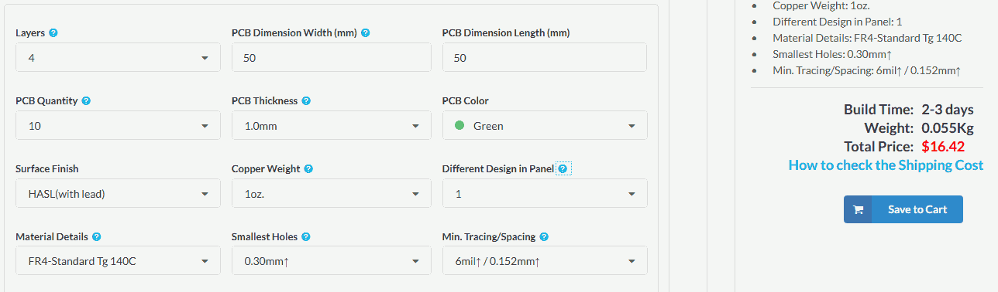Select the PCB Color Green swatch dropdown

(545, 126)
